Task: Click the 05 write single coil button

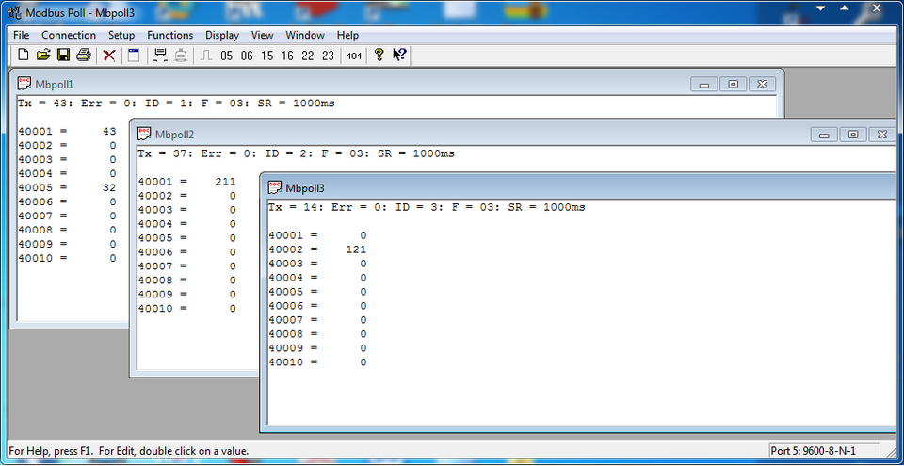Action: pyautogui.click(x=227, y=56)
